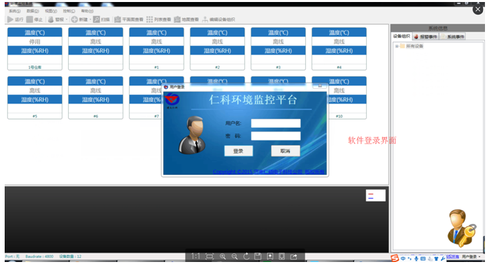
Task: Open the 数据(D) menu
Action: pos(33,11)
